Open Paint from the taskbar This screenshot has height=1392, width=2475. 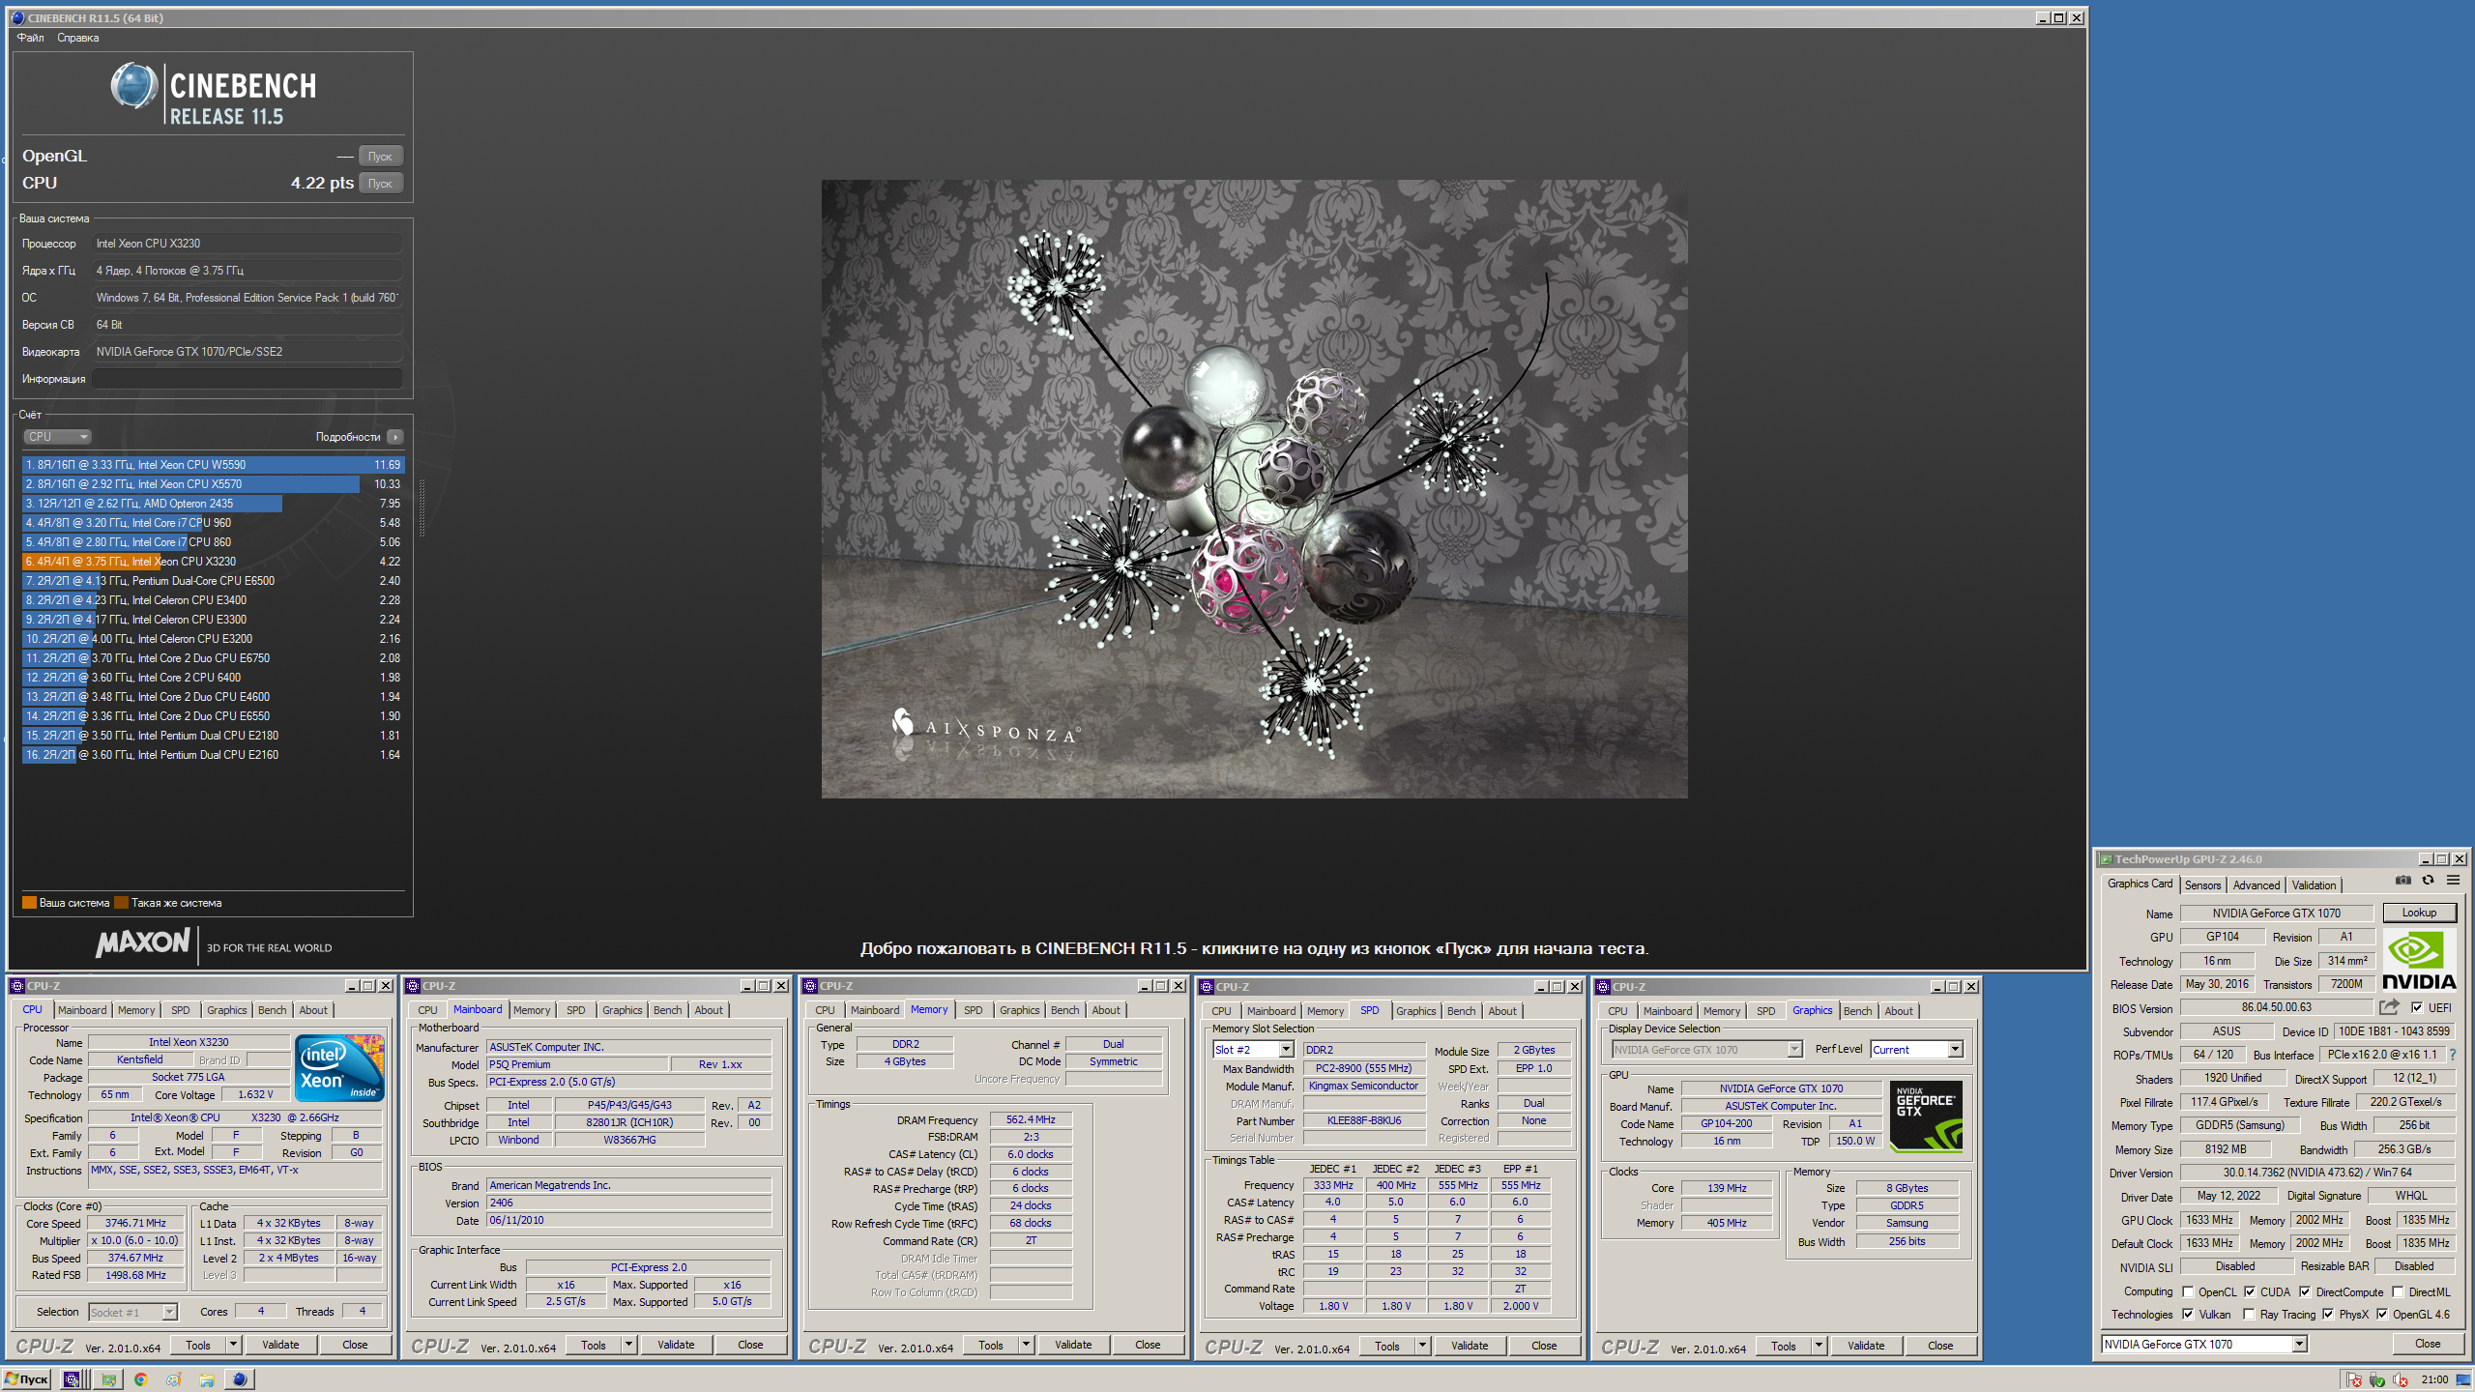pos(174,1379)
